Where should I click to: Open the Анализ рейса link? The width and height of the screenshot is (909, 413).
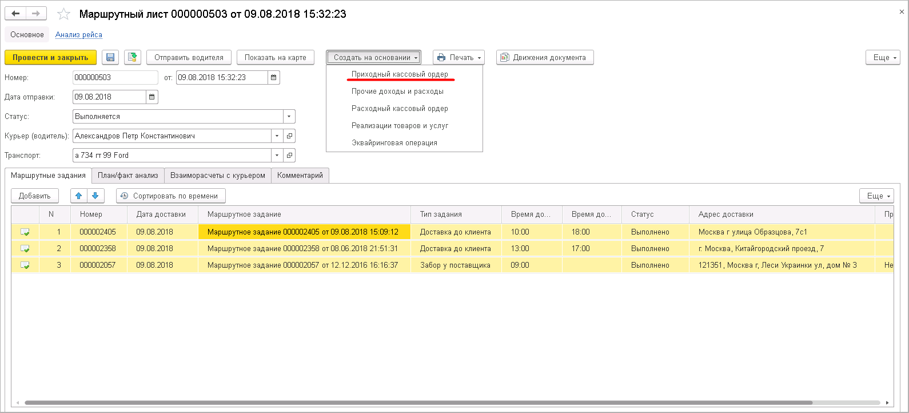coord(79,35)
